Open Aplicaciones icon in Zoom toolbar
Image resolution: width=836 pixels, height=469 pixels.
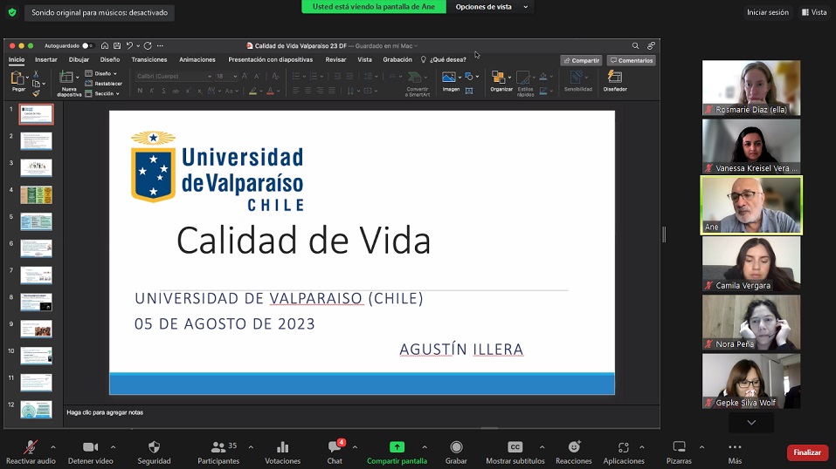point(623,447)
